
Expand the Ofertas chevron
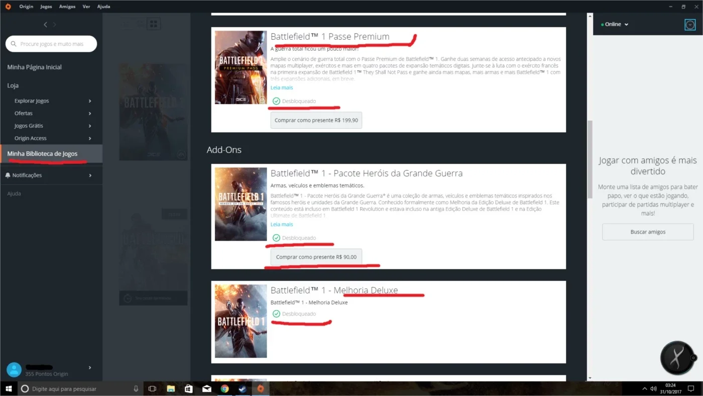click(90, 114)
